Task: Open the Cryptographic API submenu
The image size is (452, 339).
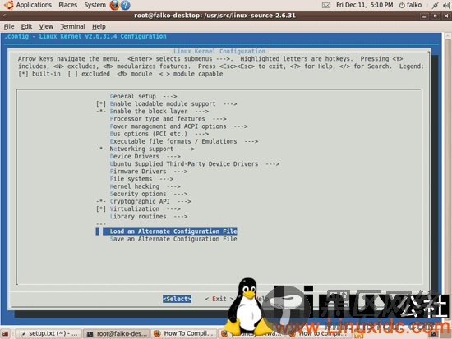Action: (x=150, y=201)
